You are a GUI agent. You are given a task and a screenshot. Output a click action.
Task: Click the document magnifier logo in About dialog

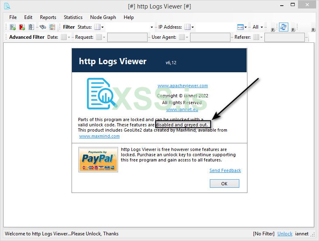(102, 94)
